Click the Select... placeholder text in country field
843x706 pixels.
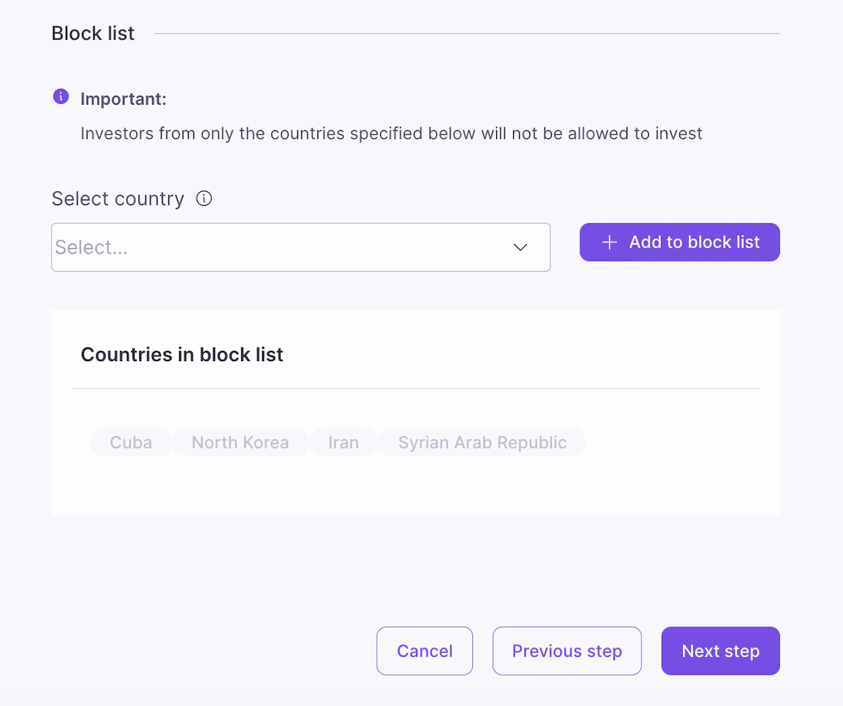click(x=92, y=248)
